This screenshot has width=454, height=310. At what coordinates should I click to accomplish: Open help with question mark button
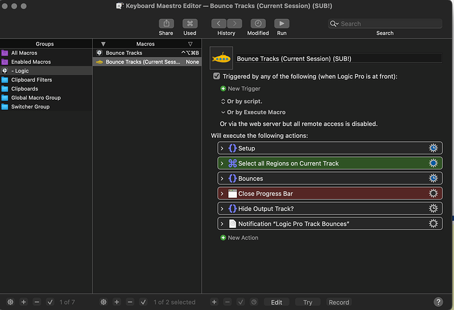coord(438,302)
